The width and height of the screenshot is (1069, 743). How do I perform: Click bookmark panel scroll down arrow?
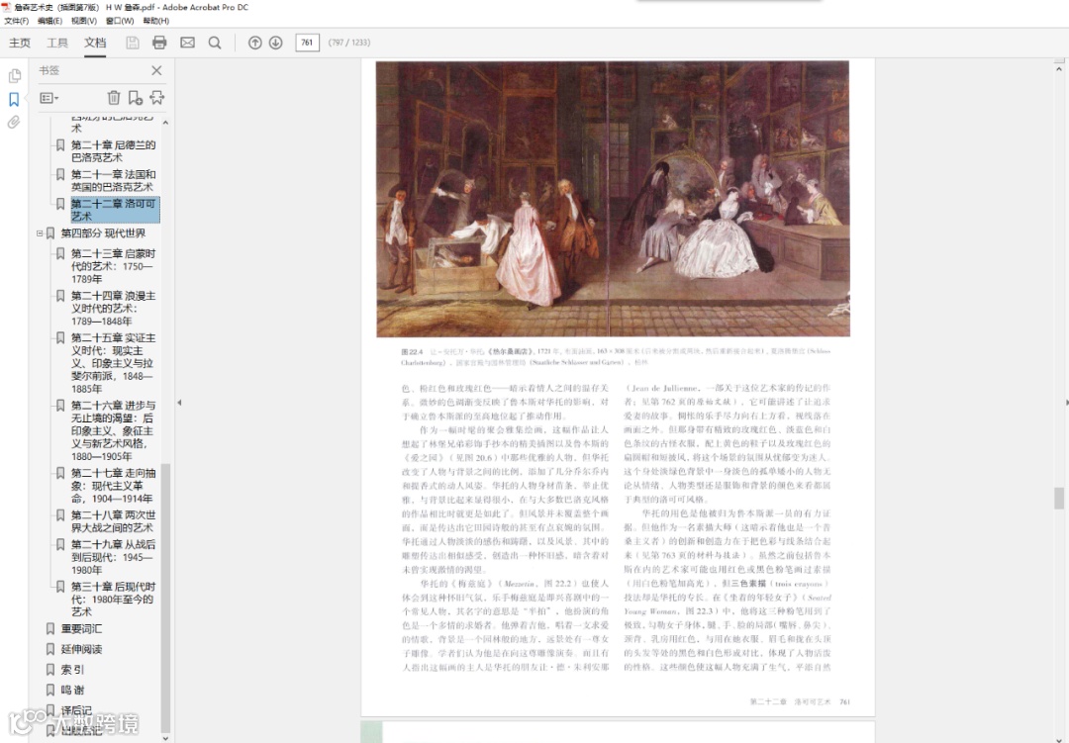165,738
